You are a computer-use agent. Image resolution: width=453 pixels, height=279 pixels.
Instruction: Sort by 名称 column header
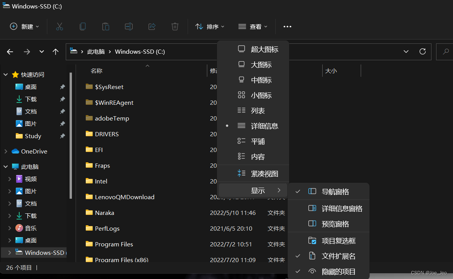pos(97,71)
